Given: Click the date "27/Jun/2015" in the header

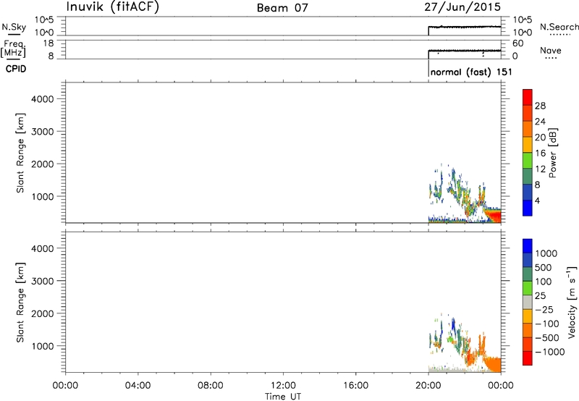Looking at the screenshot, I should (x=462, y=7).
